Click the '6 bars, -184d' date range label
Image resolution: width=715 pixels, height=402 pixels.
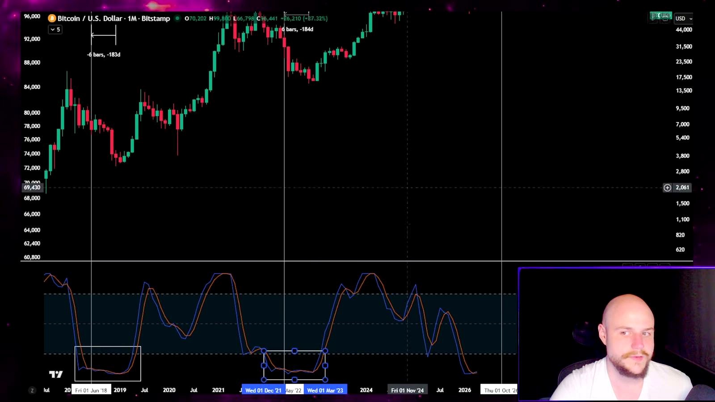297,29
